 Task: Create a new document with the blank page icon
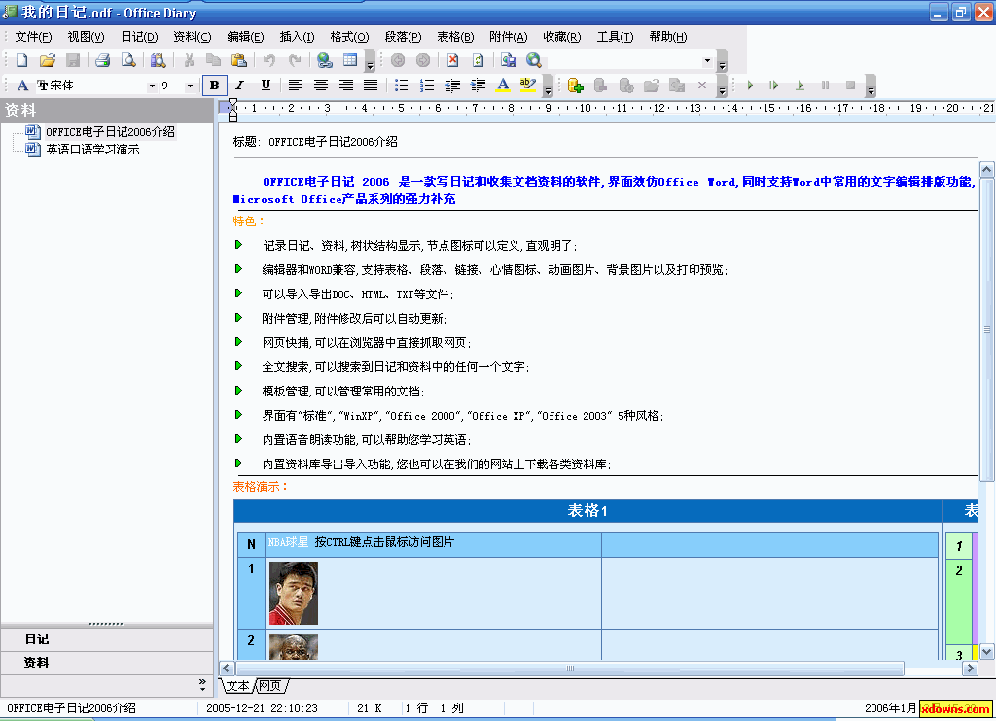pos(21,60)
